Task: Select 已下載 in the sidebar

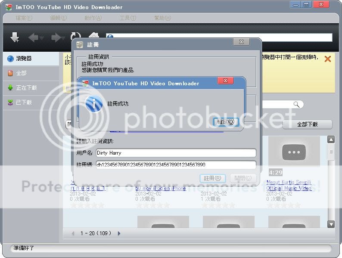Action: [x=31, y=102]
